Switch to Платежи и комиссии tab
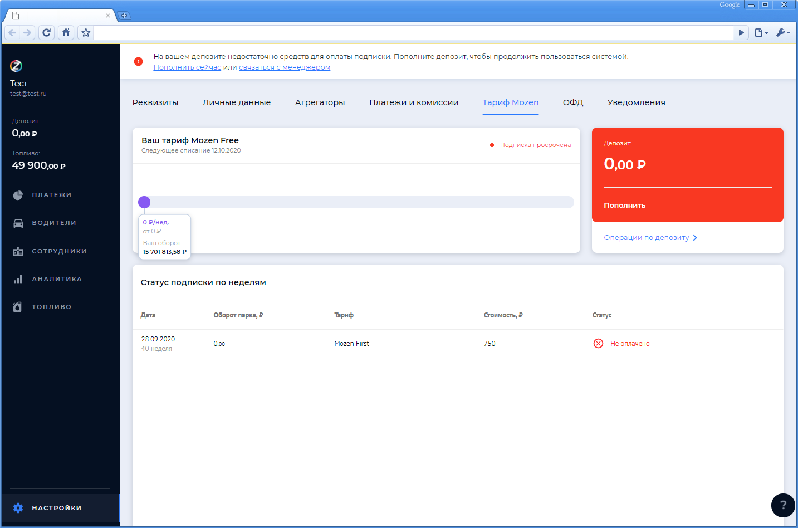Viewport: 798px width, 528px height. tap(414, 102)
